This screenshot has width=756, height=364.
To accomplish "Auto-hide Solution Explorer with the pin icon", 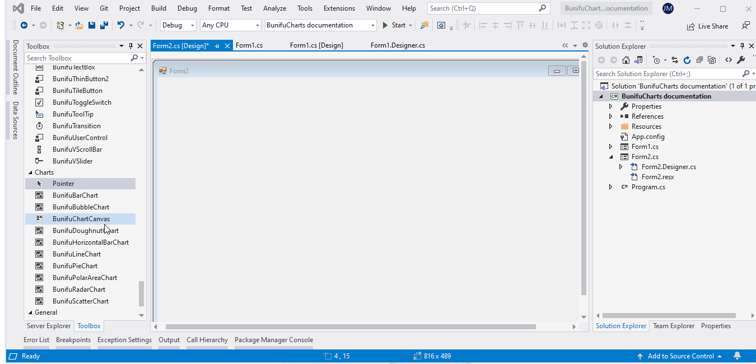I will [x=743, y=46].
